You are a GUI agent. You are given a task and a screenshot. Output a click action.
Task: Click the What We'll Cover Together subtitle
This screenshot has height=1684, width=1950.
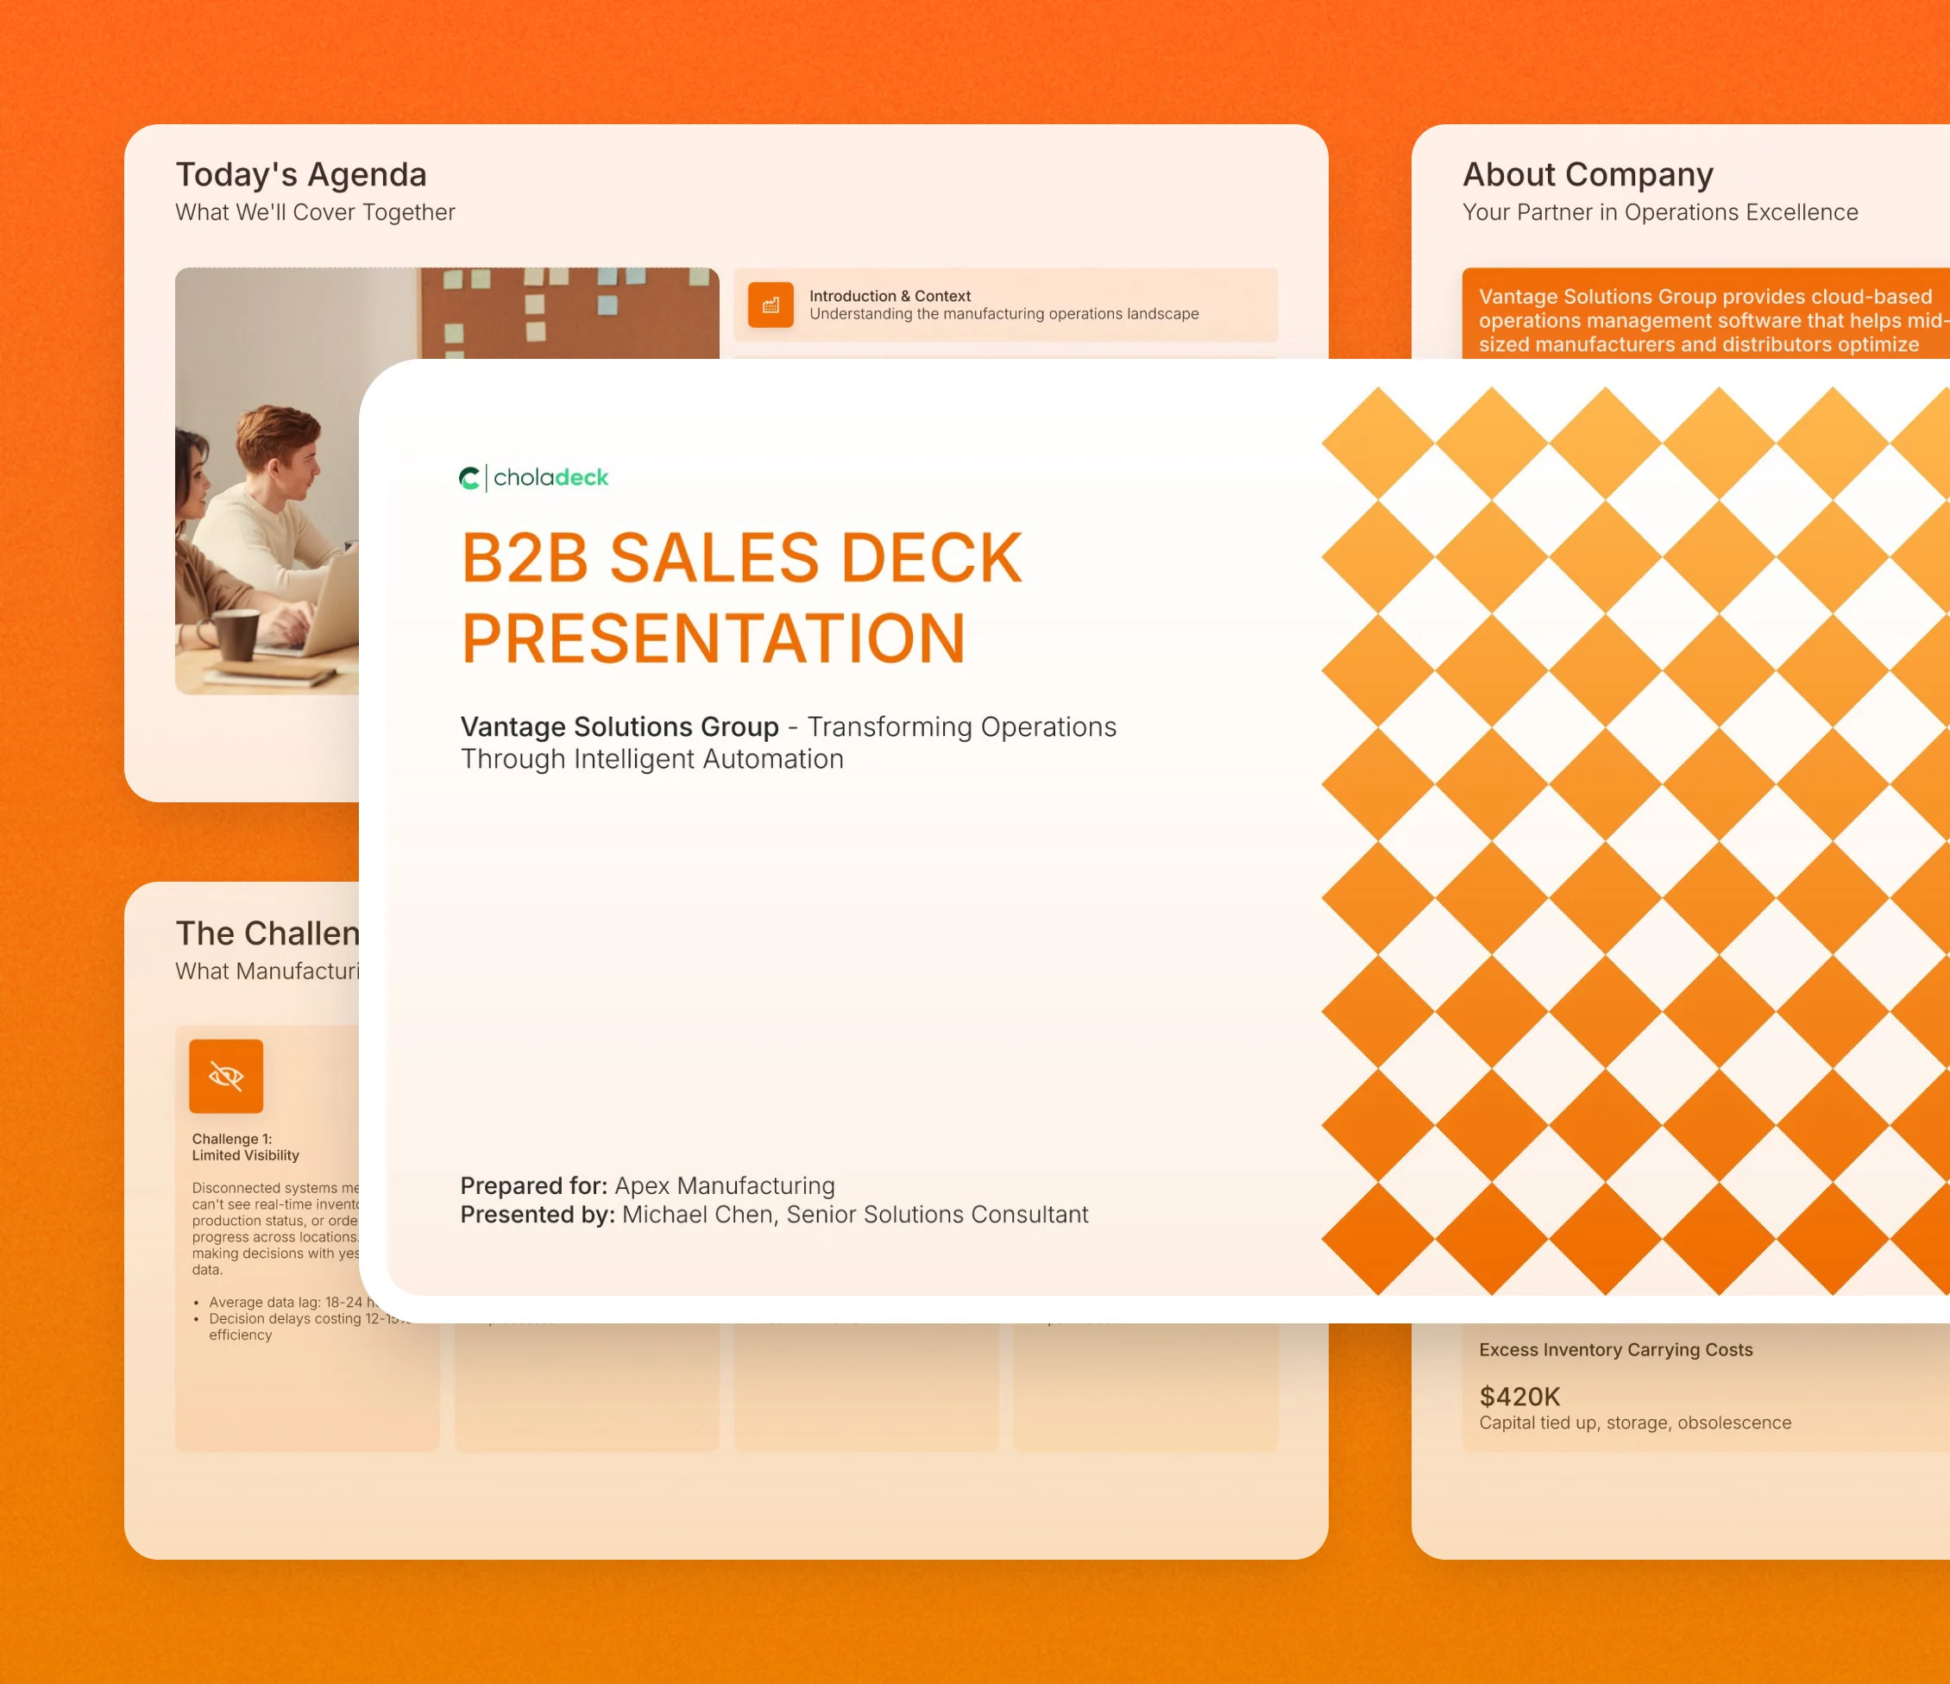pyautogui.click(x=315, y=212)
